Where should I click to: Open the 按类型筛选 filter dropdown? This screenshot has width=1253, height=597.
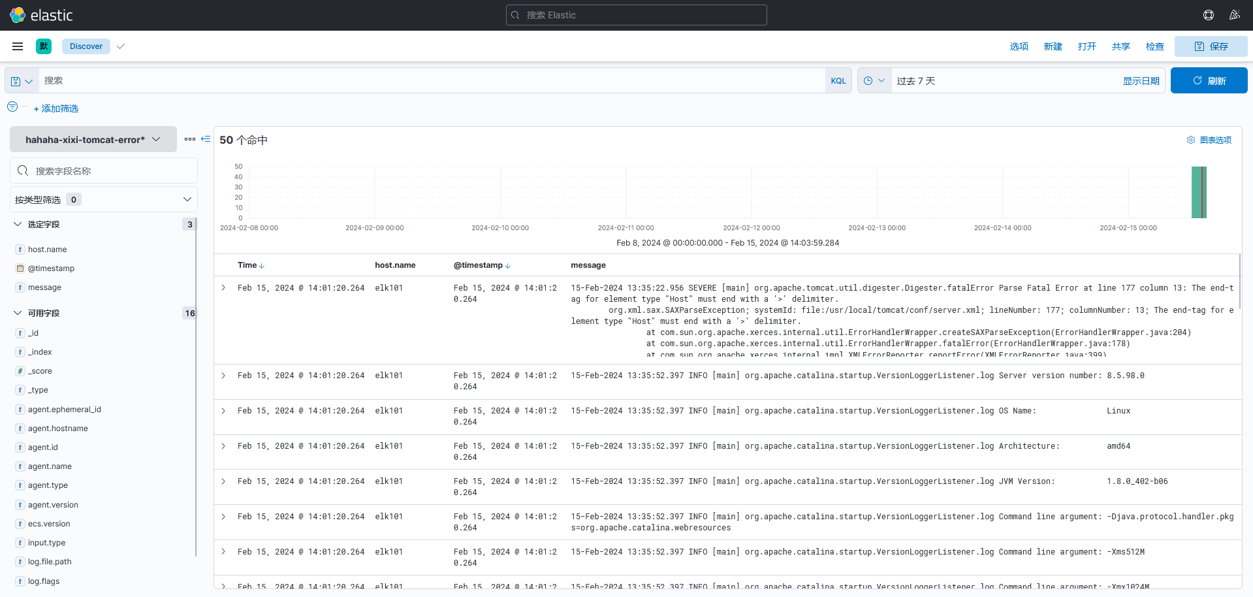coord(104,199)
